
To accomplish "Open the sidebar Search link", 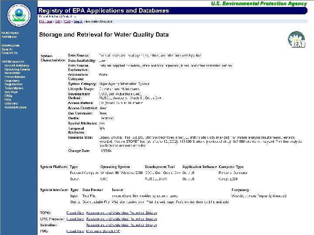I will click(x=7, y=49).
